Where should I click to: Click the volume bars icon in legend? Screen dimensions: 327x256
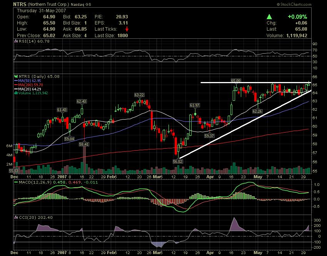coord(16,93)
